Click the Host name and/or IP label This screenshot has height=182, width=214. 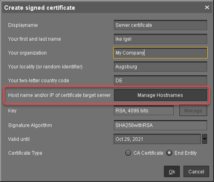(x=59, y=95)
